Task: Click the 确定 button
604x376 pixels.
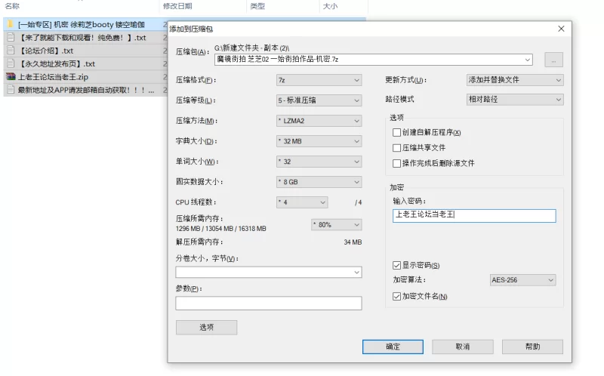Action: pyautogui.click(x=393, y=347)
